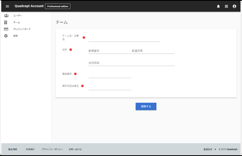Click the 電話番号 field label
242x156 pixels.
pyautogui.click(x=67, y=74)
